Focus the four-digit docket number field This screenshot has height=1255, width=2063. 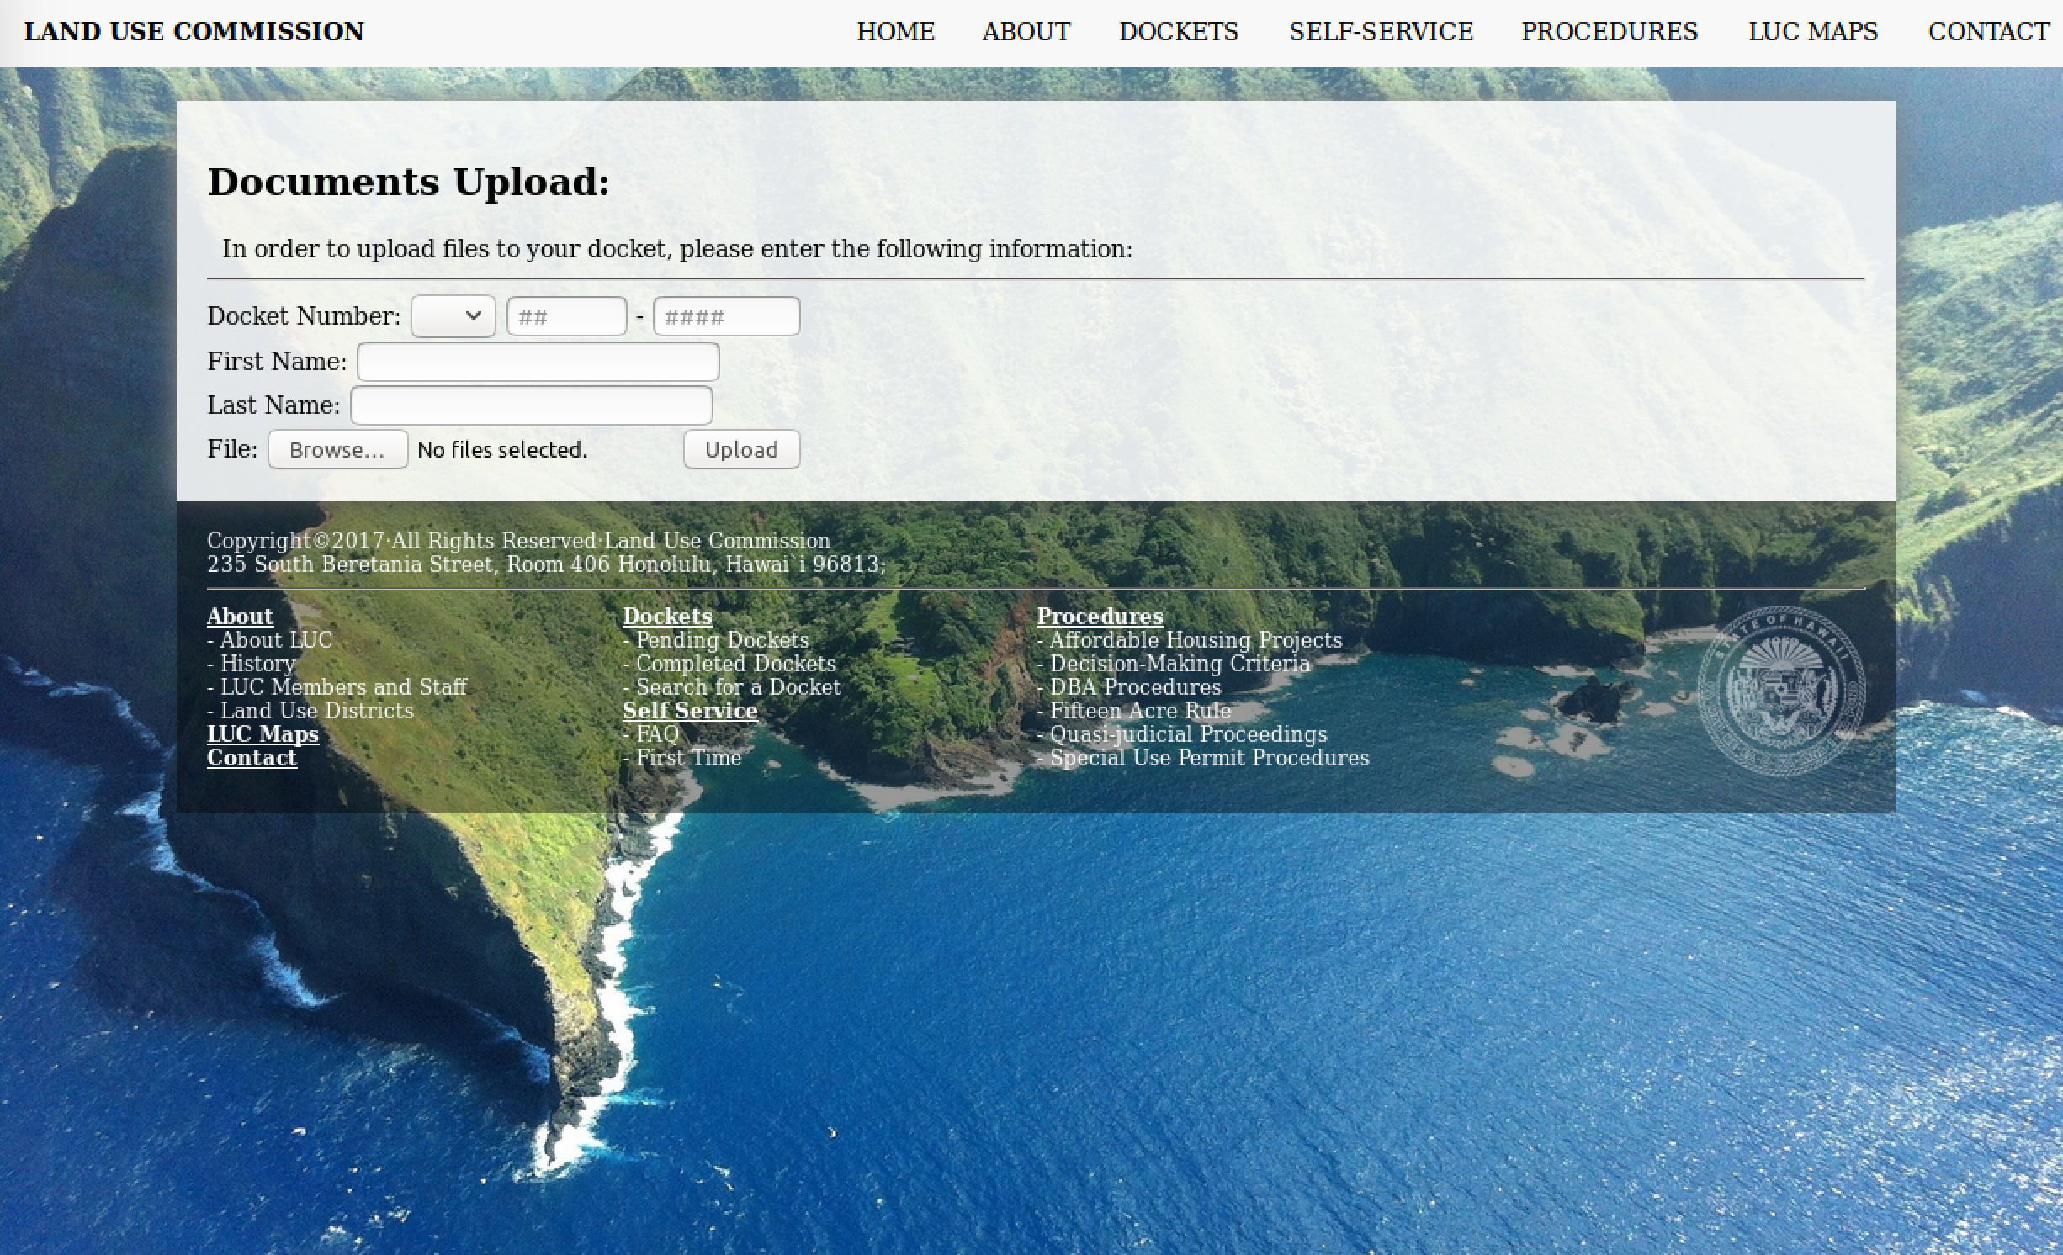coord(726,317)
